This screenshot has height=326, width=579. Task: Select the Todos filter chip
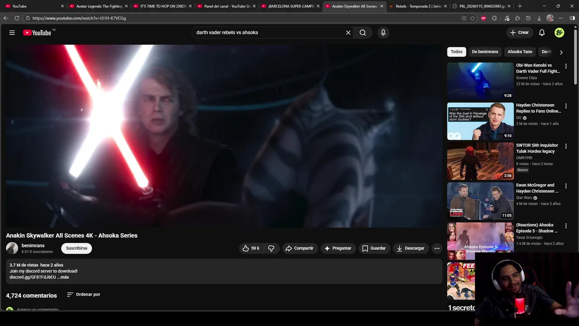[x=457, y=52]
